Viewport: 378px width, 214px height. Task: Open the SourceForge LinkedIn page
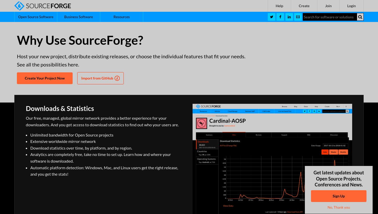coord(289,17)
